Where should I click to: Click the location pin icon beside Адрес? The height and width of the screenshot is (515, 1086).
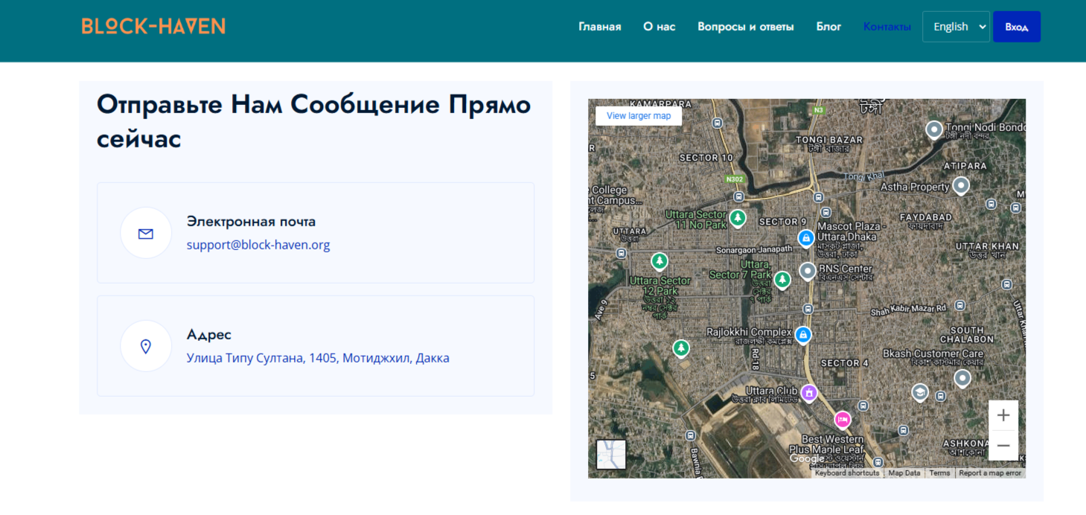tap(146, 345)
